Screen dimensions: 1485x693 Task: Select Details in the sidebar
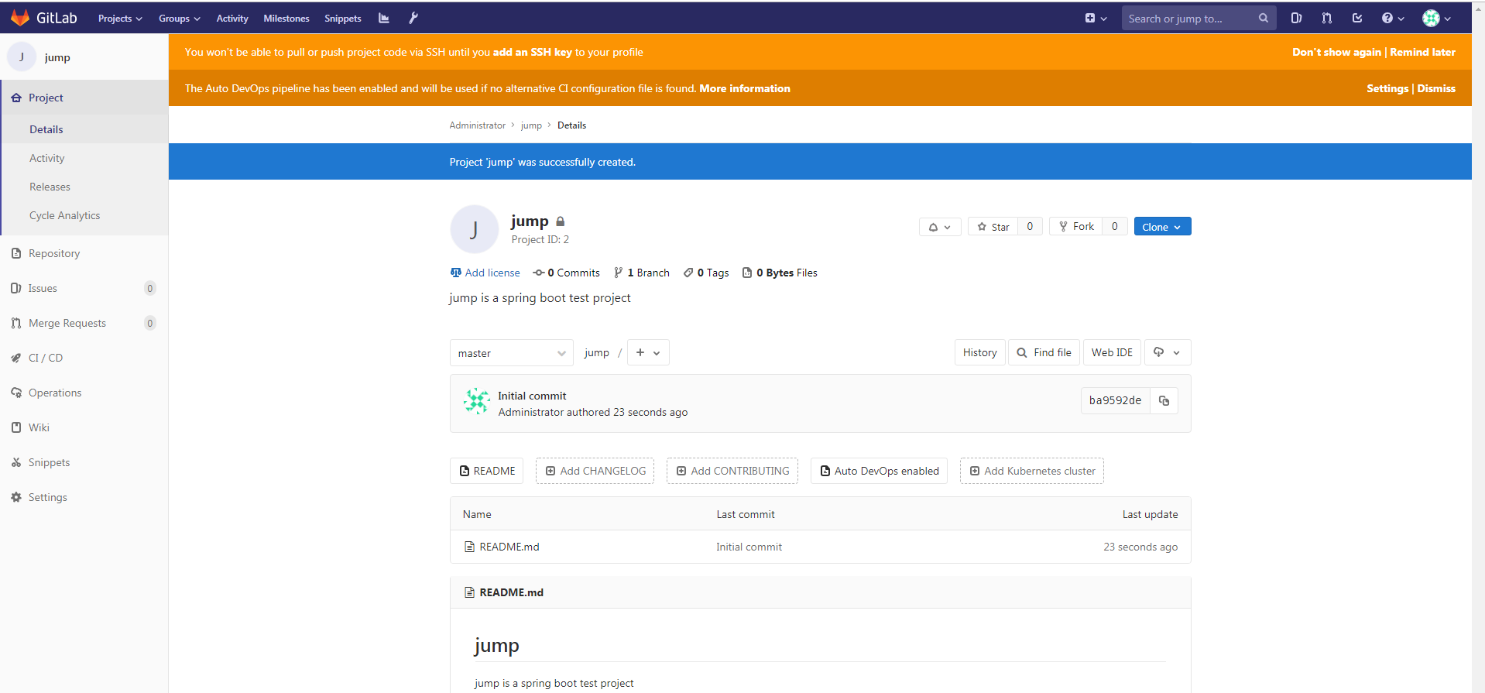coord(84,129)
